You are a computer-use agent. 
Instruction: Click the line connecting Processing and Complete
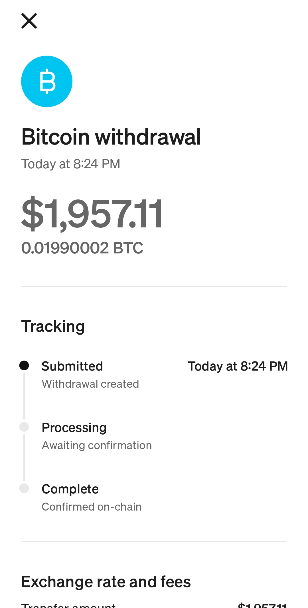pos(24,457)
